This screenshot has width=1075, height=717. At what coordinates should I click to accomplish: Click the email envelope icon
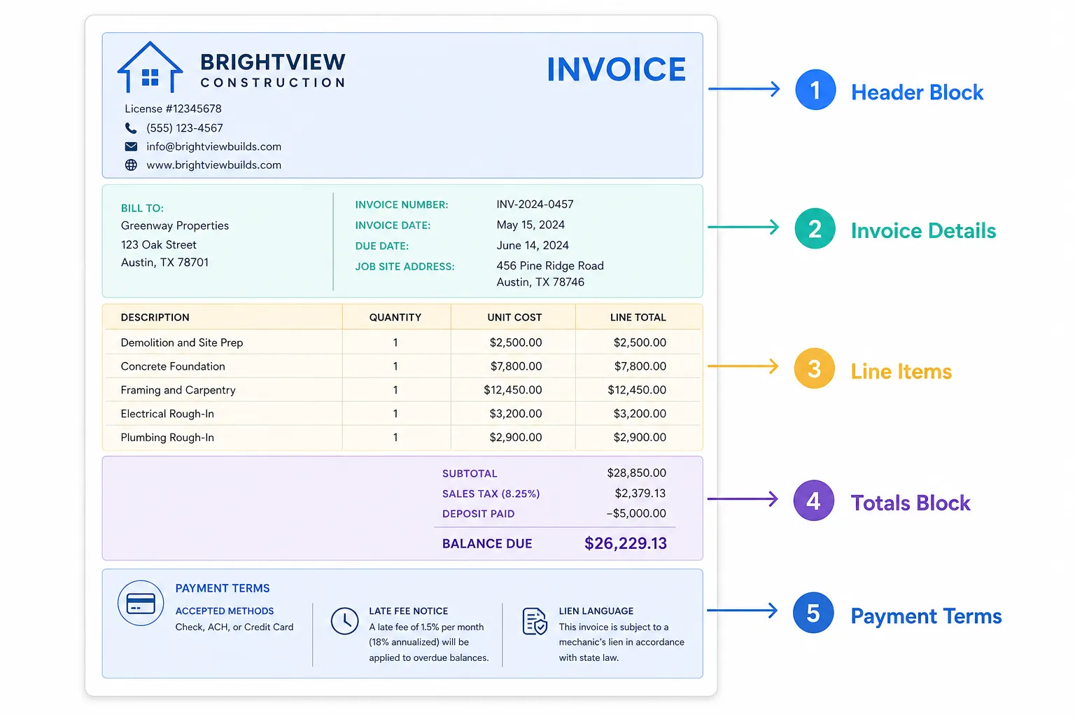(131, 146)
